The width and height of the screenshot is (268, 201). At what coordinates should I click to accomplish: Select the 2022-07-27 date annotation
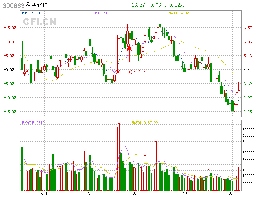coord(129,72)
